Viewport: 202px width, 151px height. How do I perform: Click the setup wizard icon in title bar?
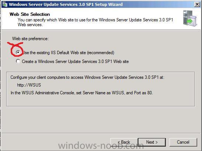5,4
